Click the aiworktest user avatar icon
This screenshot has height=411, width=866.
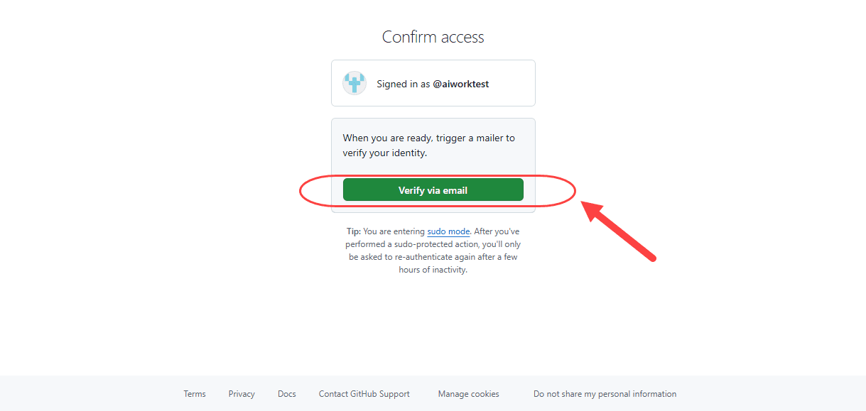[x=354, y=83]
